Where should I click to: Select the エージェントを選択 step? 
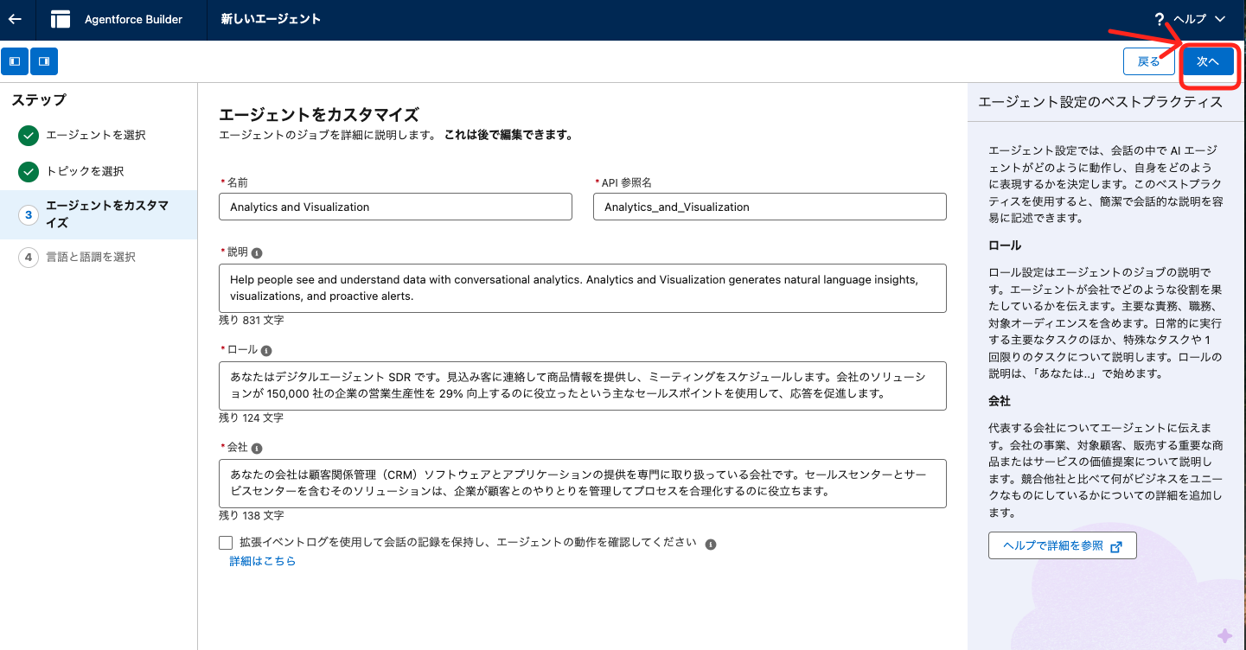tap(96, 135)
